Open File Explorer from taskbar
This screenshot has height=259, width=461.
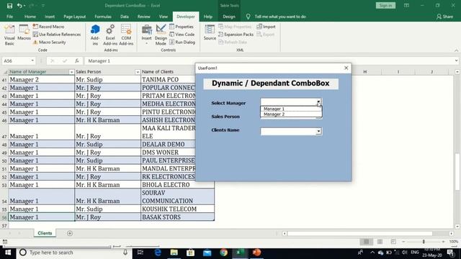click(174, 253)
